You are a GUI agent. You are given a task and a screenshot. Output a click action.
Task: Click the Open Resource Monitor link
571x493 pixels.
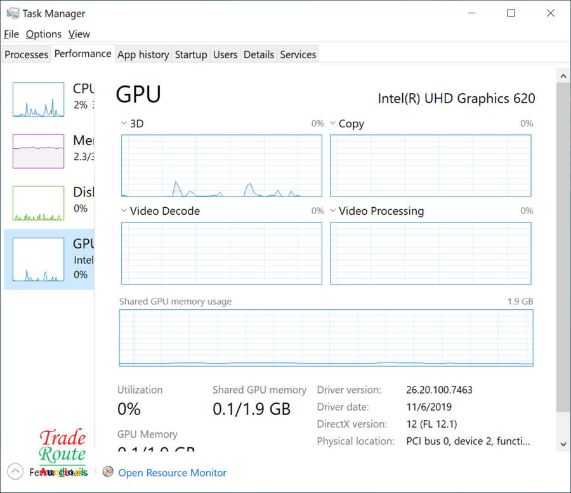172,473
